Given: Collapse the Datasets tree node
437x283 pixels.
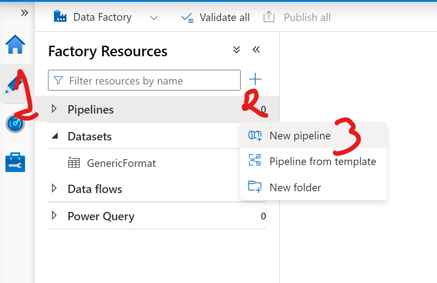Looking at the screenshot, I should [55, 136].
